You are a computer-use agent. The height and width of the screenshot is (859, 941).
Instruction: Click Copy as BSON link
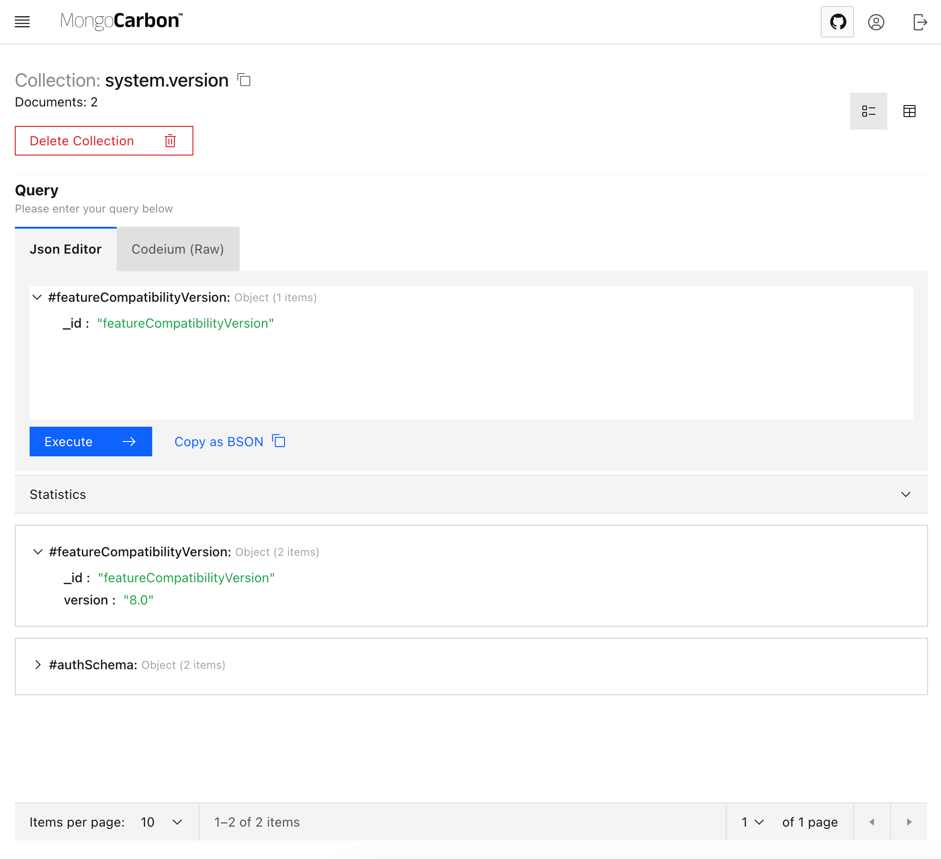(229, 442)
